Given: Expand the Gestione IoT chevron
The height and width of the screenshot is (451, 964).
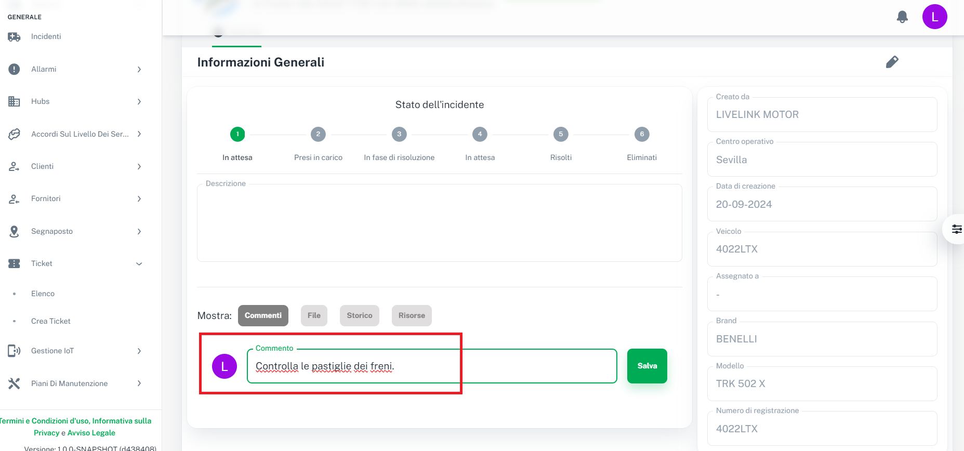Looking at the screenshot, I should [x=139, y=351].
